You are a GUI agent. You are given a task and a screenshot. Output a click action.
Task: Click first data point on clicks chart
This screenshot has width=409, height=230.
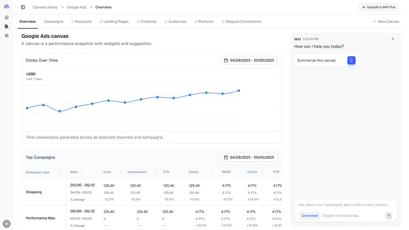pos(27,108)
